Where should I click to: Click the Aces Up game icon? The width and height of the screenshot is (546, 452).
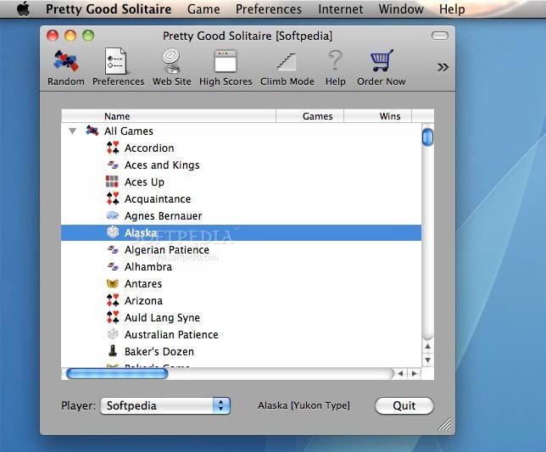[x=112, y=181]
